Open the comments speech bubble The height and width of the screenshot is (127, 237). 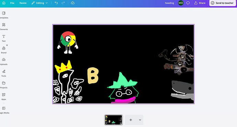click(x=188, y=3)
